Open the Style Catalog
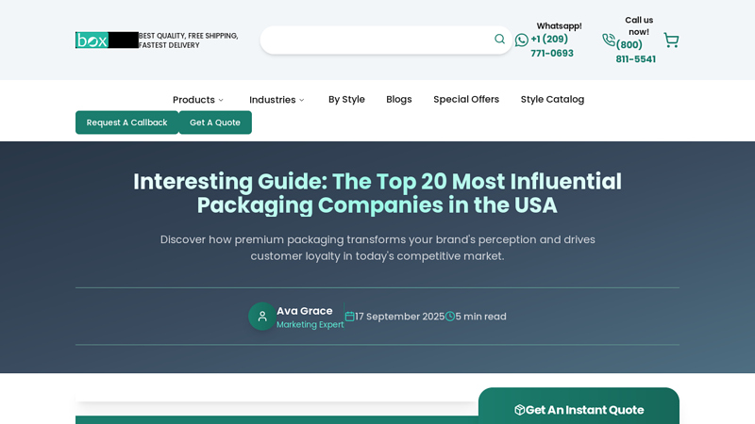The width and height of the screenshot is (755, 424). [x=552, y=99]
